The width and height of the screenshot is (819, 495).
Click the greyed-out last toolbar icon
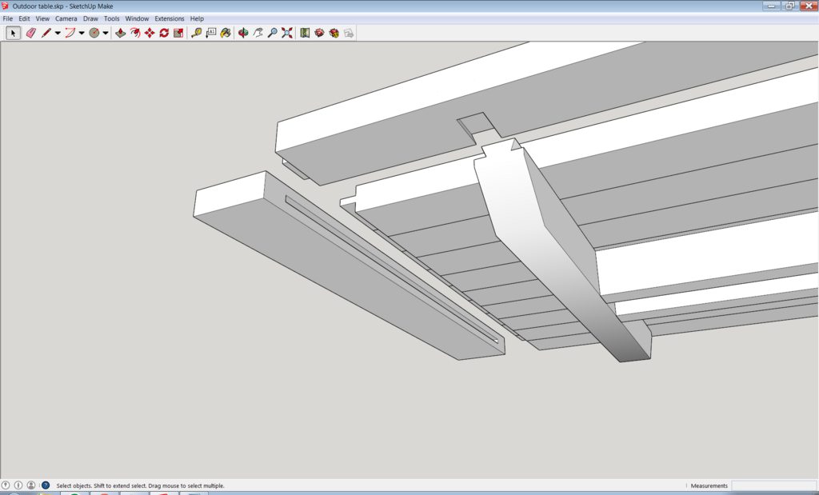(349, 33)
